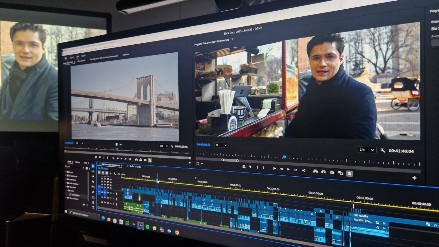
Task: Open the Fit zoom level dropdown
Action: (221, 145)
